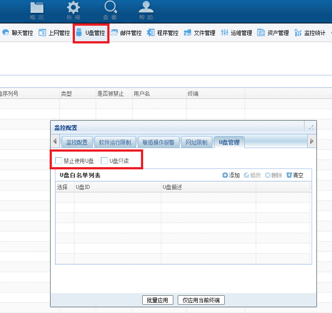
Task: Click the 查看 magnifier icon
Action: (x=110, y=8)
